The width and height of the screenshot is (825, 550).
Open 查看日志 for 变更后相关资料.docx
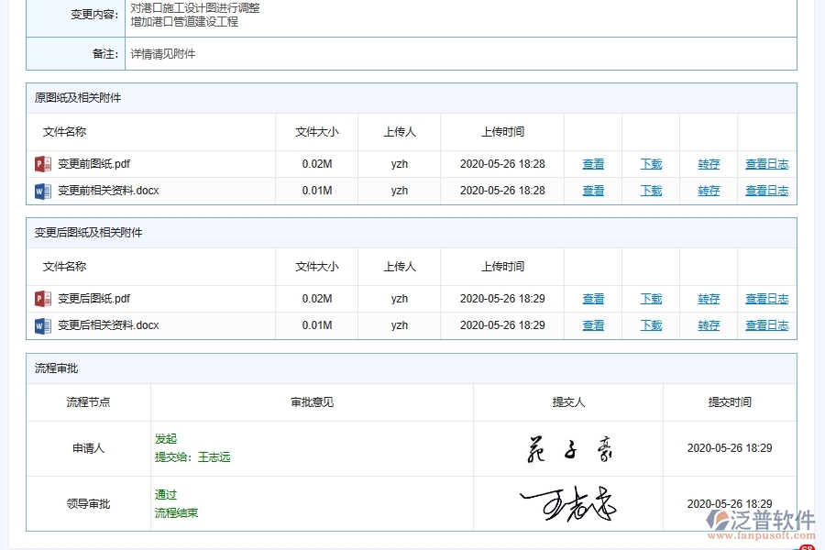(766, 325)
